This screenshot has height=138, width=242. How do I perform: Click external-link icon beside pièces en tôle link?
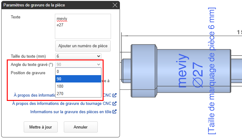pos(115,112)
